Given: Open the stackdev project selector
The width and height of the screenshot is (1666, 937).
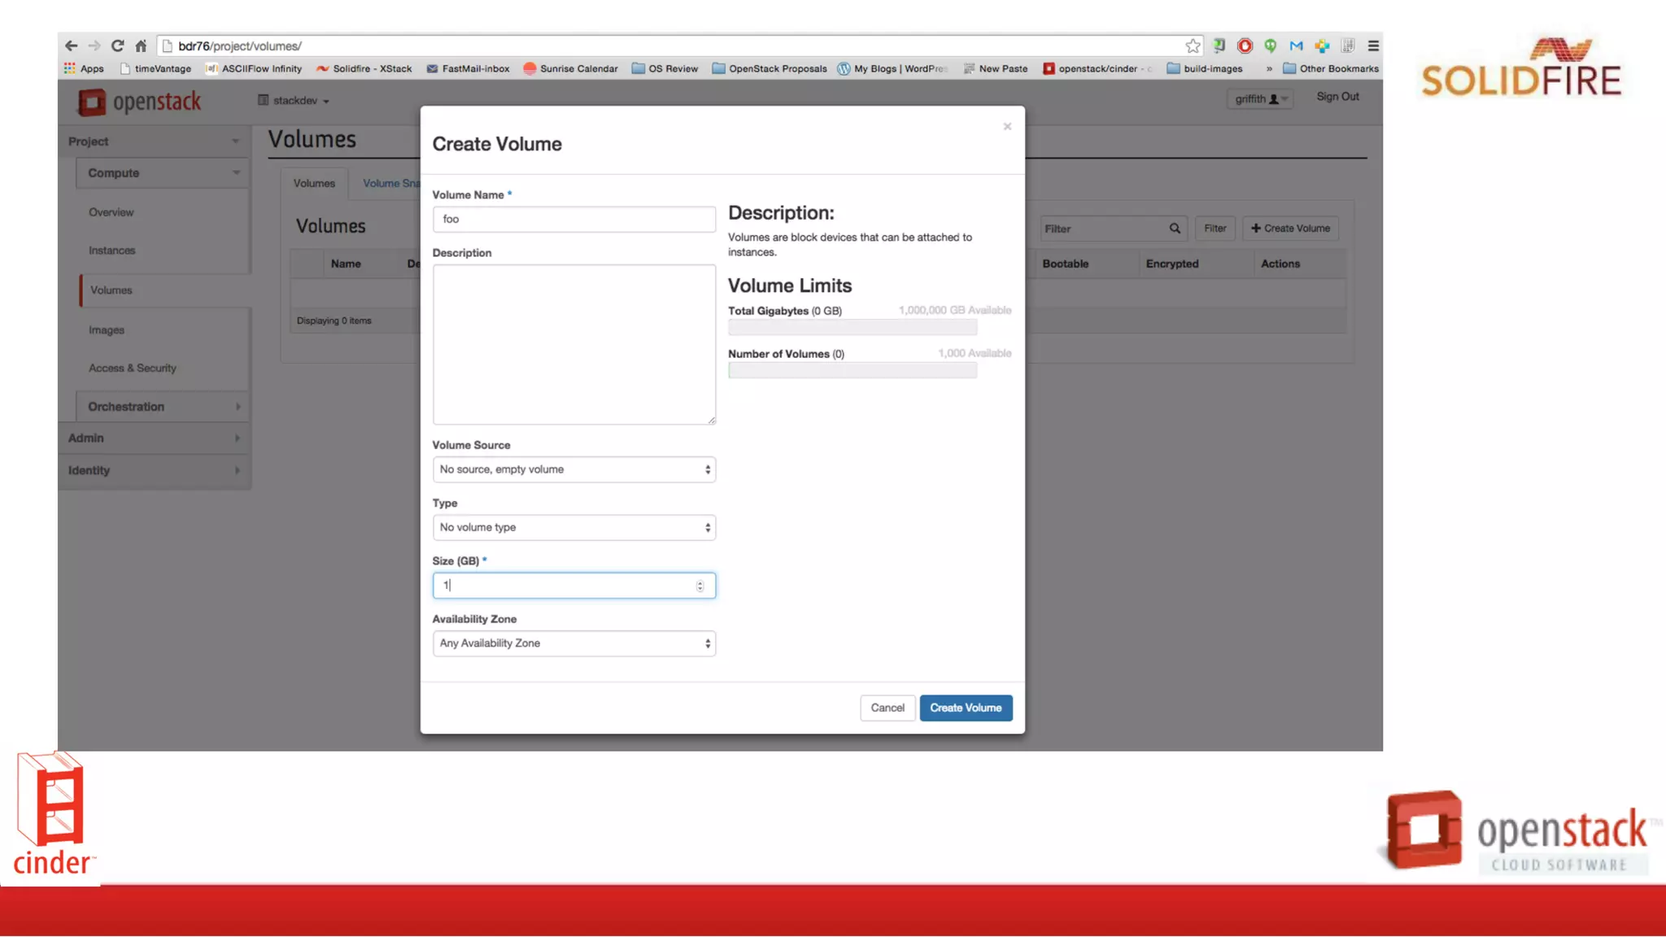Looking at the screenshot, I should [x=294, y=101].
